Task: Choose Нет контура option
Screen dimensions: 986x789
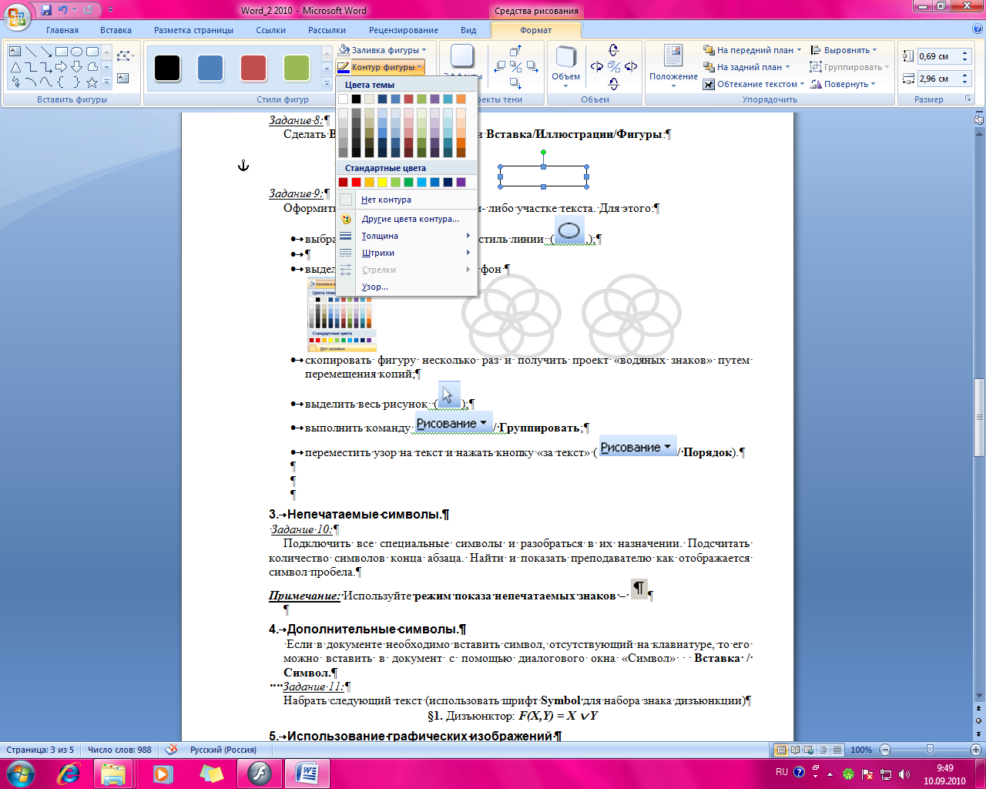Action: click(407, 200)
